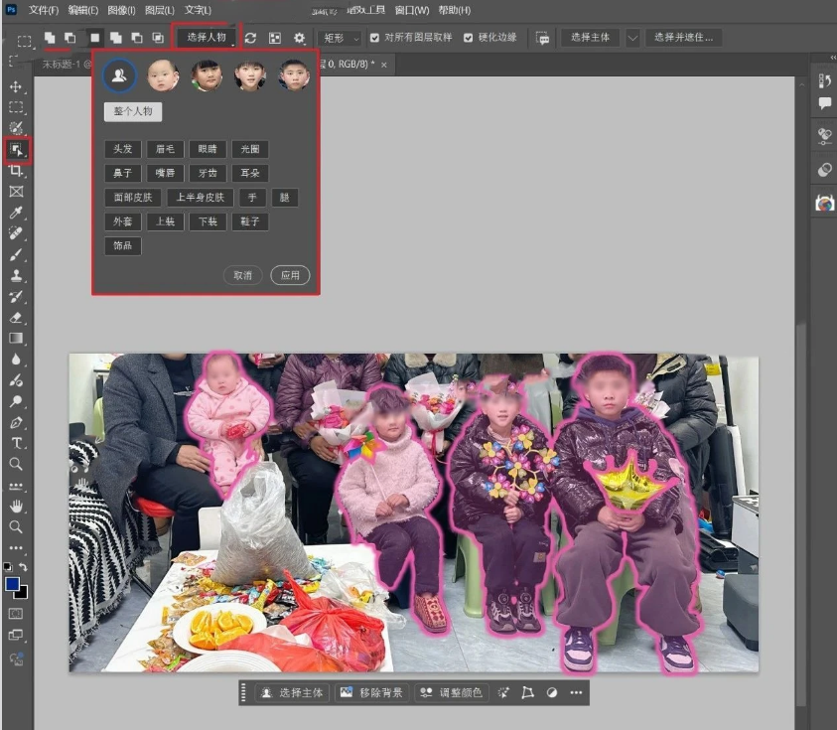Toggle the 鞋子 option
This screenshot has width=837, height=730.
[250, 221]
